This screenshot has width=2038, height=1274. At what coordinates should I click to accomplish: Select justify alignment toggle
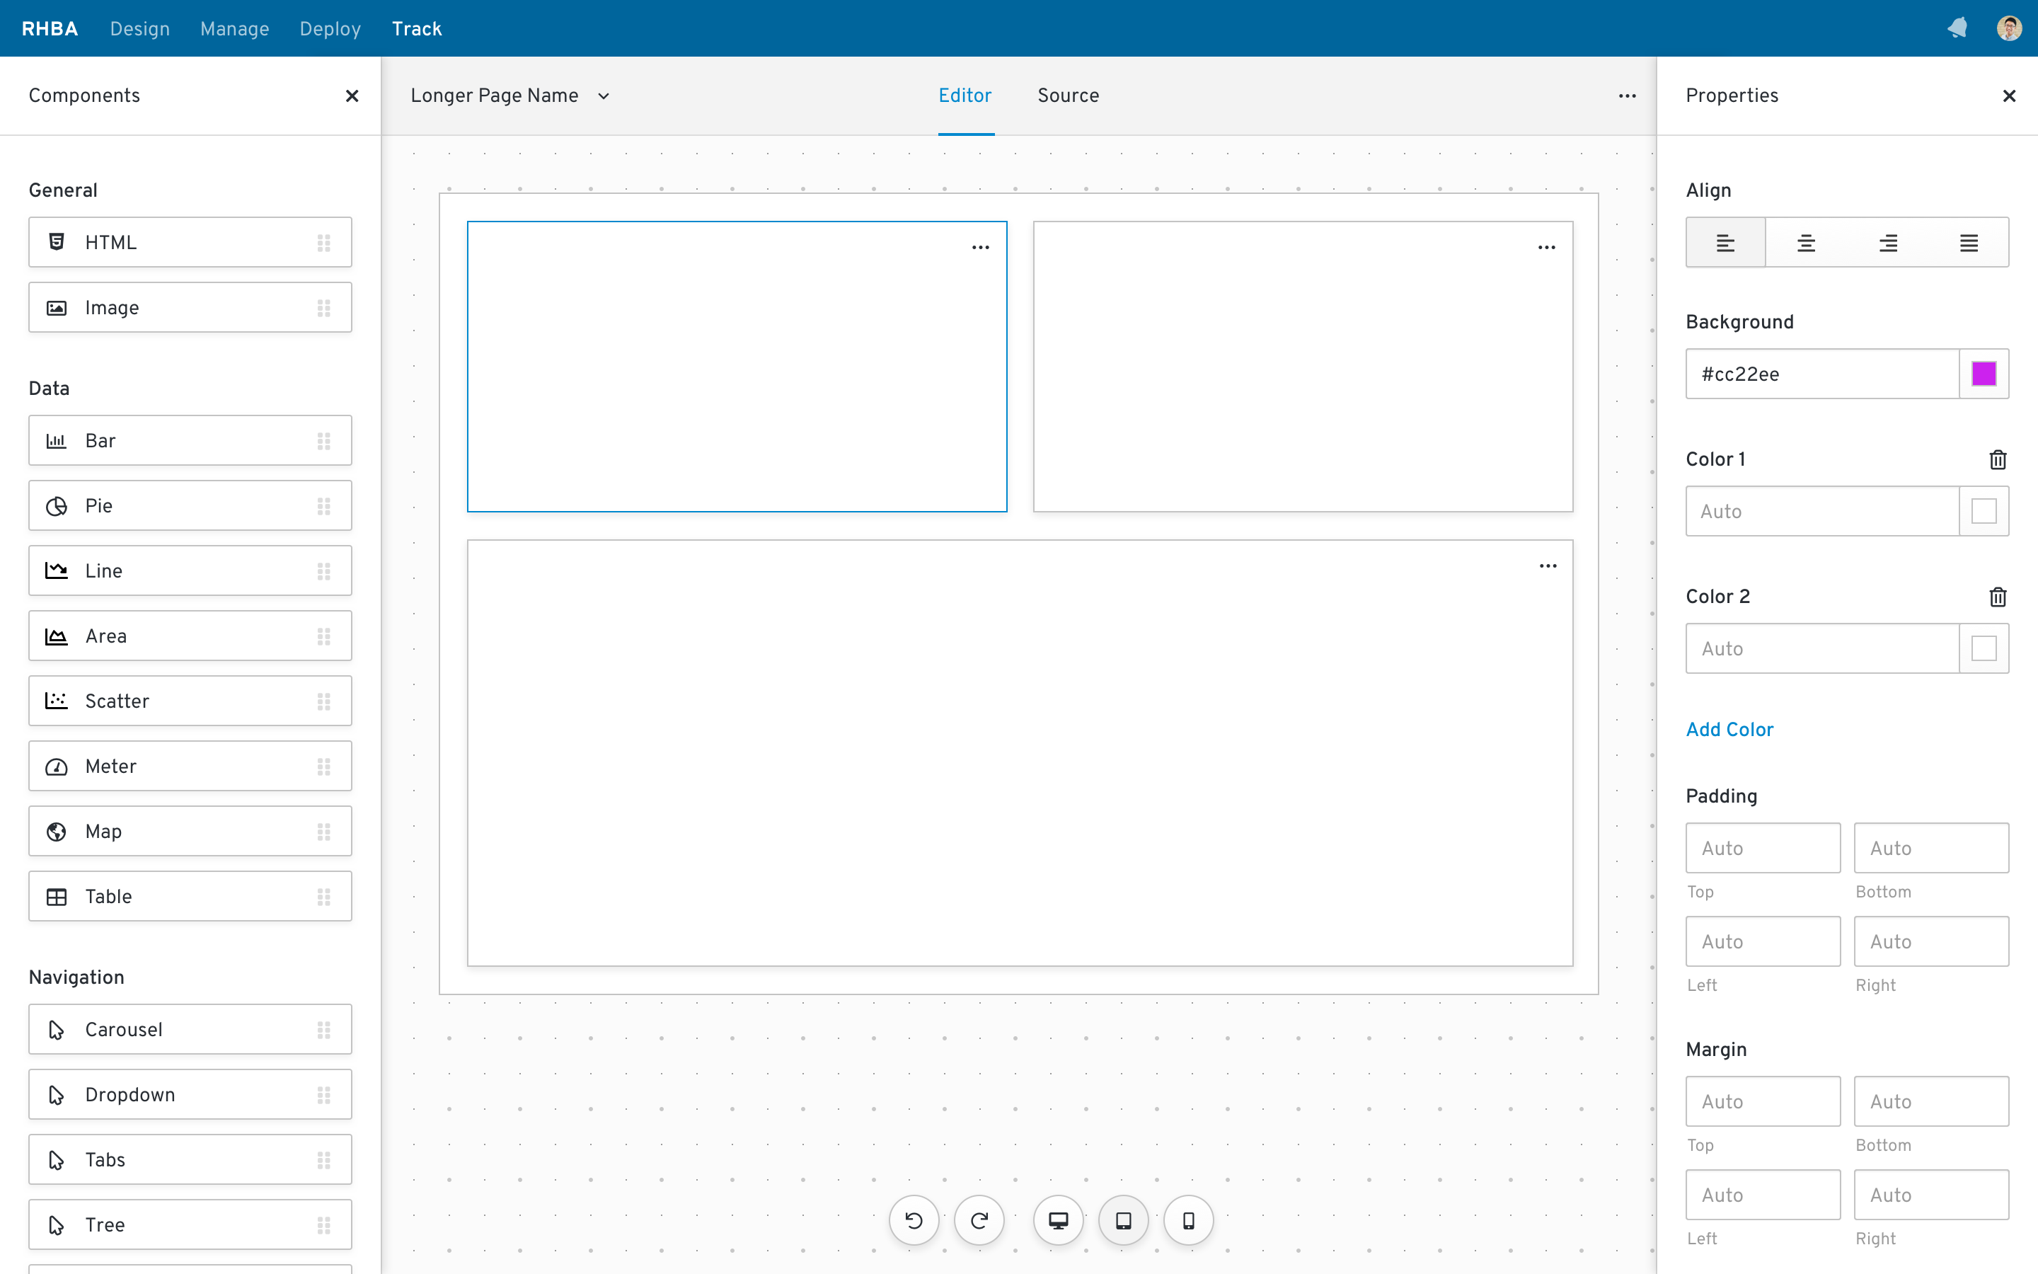pos(1968,243)
